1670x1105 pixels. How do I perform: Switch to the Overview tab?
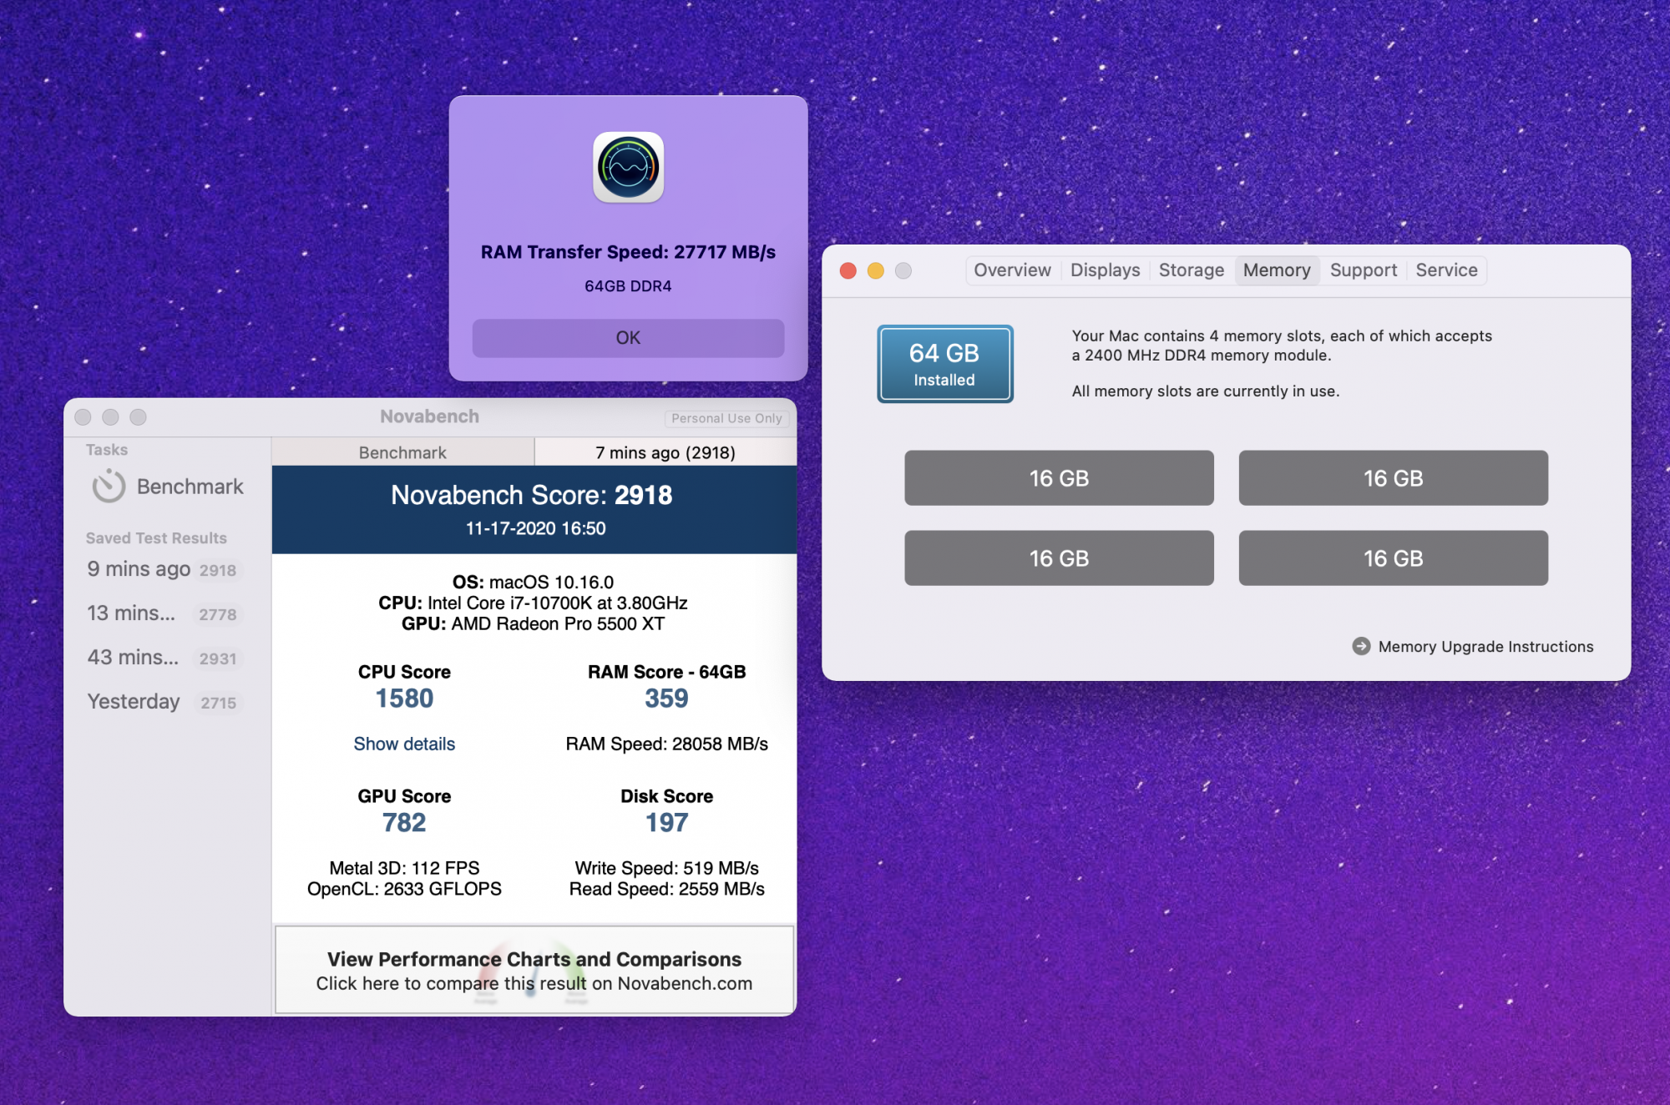point(1012,270)
